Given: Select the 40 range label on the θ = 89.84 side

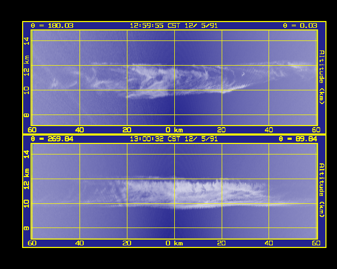Looking at the screenshot, I should pos(269,243).
